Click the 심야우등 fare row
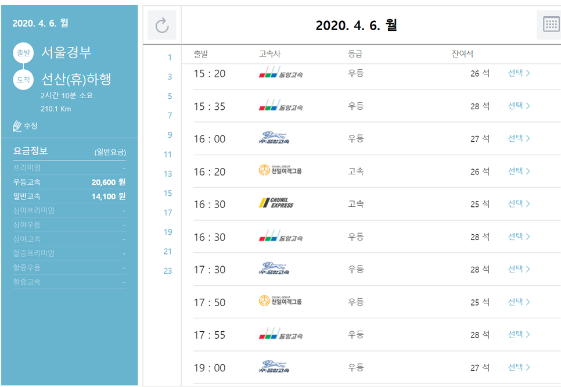The height and width of the screenshot is (387, 561). point(70,225)
